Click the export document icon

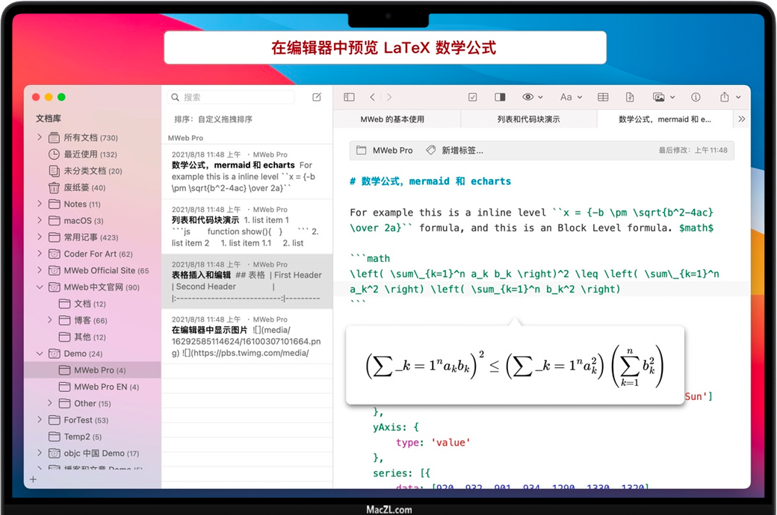[x=630, y=97]
